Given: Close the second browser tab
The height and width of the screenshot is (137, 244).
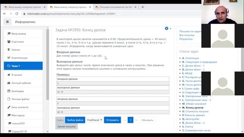Looking at the screenshot, I should click(x=90, y=7).
